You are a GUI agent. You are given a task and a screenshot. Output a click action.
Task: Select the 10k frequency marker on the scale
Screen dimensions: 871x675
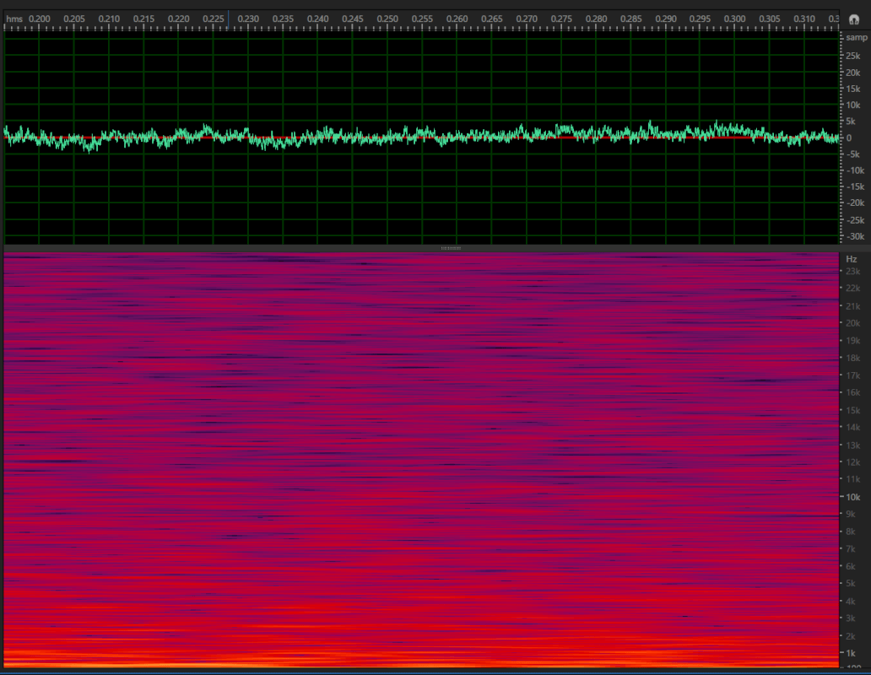[852, 497]
